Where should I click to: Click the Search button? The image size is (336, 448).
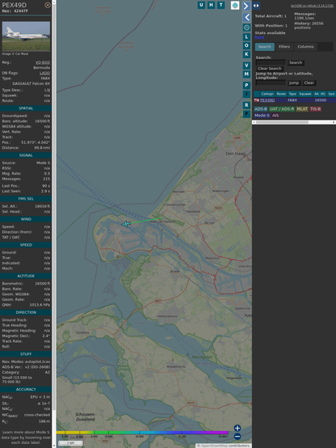pyautogui.click(x=296, y=62)
